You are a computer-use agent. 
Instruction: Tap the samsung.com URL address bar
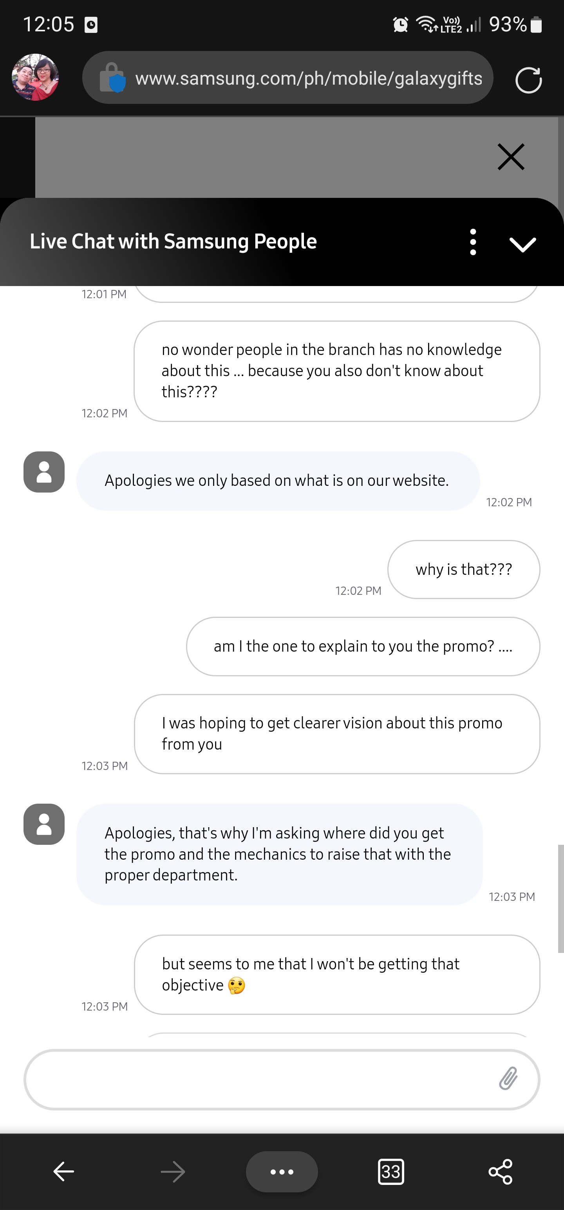click(x=308, y=78)
